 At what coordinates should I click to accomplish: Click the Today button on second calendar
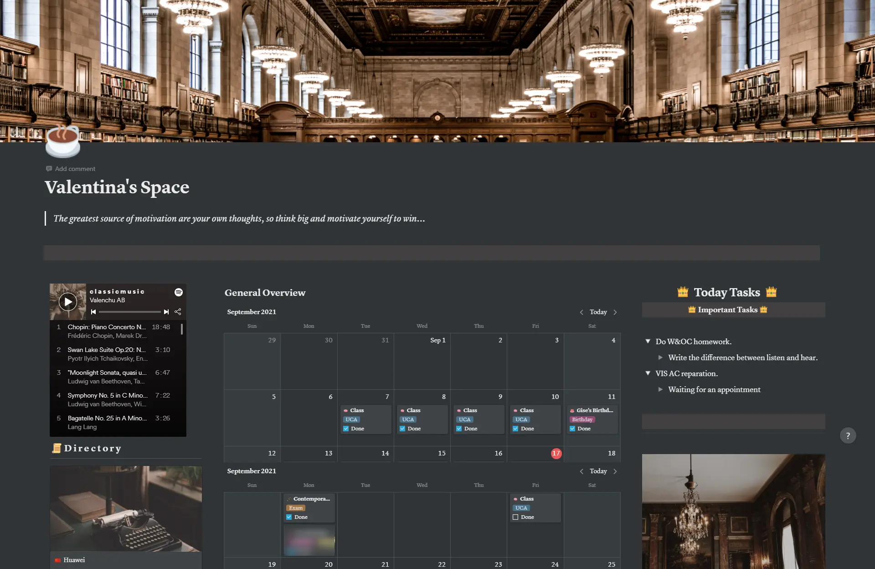597,471
